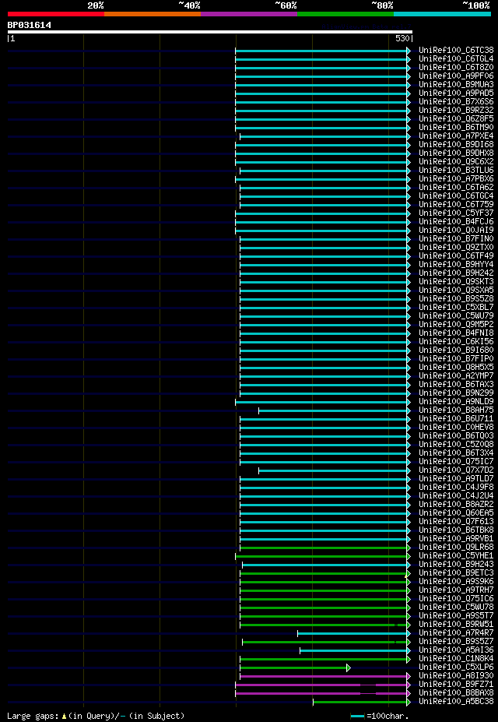This screenshot has width=498, height=722.
Task: Click the cyan ~100% legend segment
Action: click(x=442, y=14)
